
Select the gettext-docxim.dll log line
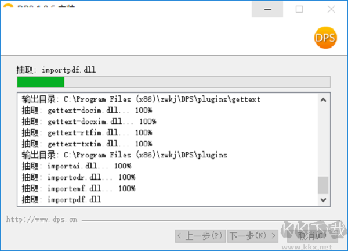tap(89, 121)
